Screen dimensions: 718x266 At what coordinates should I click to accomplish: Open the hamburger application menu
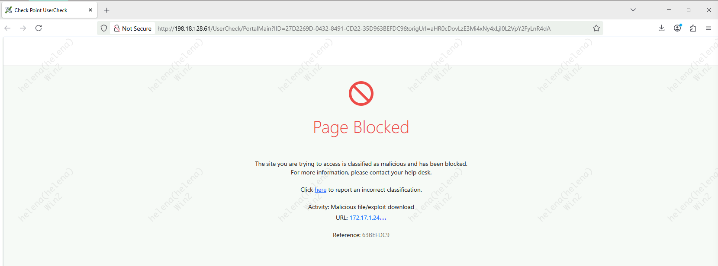(x=708, y=28)
